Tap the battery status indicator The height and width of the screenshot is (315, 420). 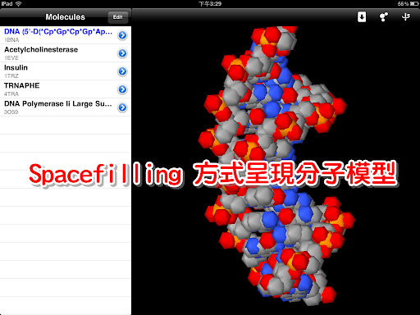pos(414,4)
